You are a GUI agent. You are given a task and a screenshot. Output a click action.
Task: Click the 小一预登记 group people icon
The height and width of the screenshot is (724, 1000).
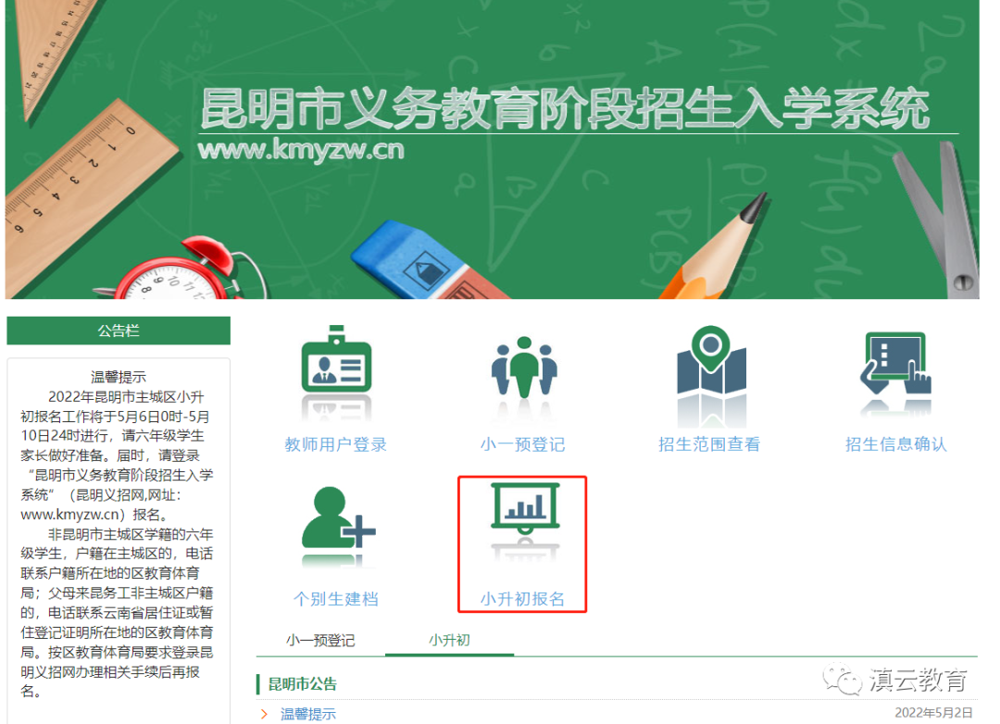click(523, 366)
